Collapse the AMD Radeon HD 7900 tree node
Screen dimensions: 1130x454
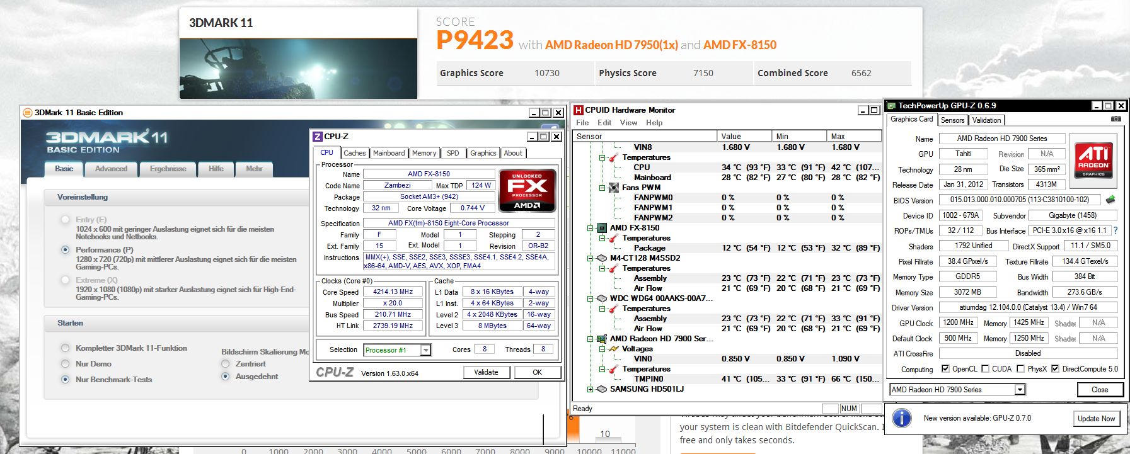click(x=591, y=339)
